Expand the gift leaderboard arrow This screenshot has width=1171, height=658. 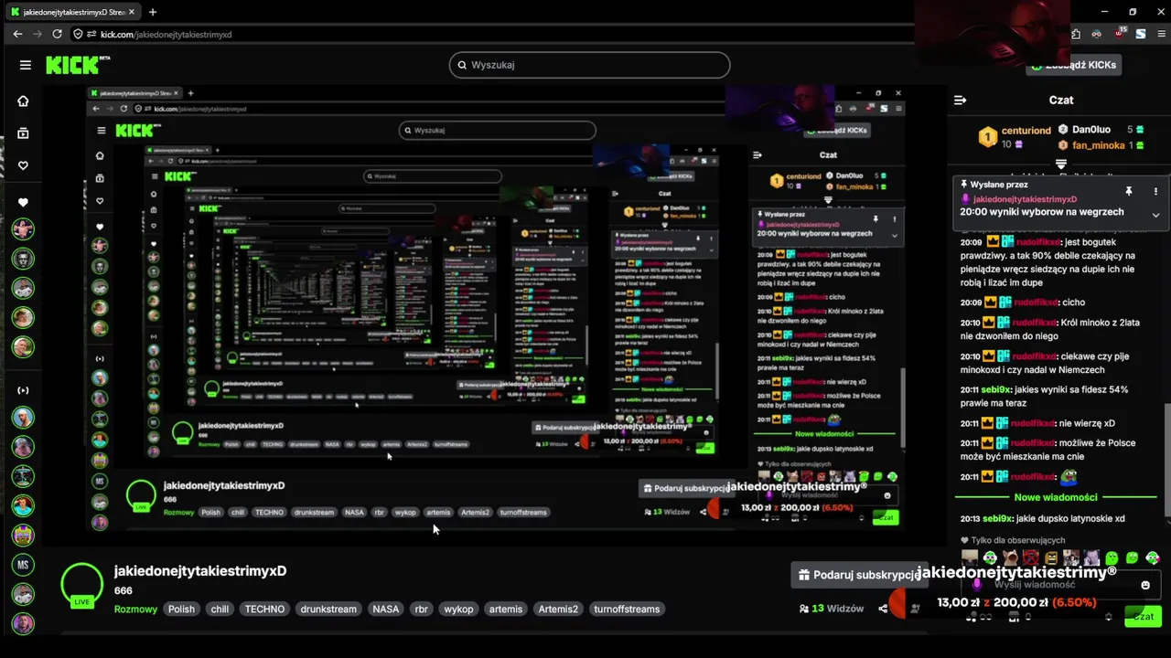(x=1061, y=164)
